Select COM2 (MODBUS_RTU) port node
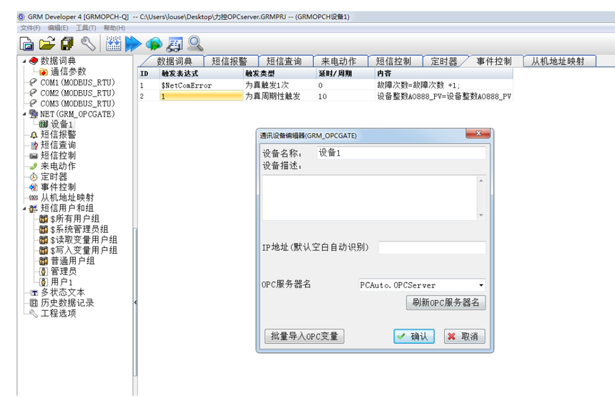This screenshot has height=398, width=615. [x=78, y=93]
